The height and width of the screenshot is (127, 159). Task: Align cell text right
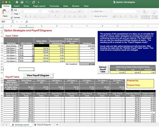point(74,16)
